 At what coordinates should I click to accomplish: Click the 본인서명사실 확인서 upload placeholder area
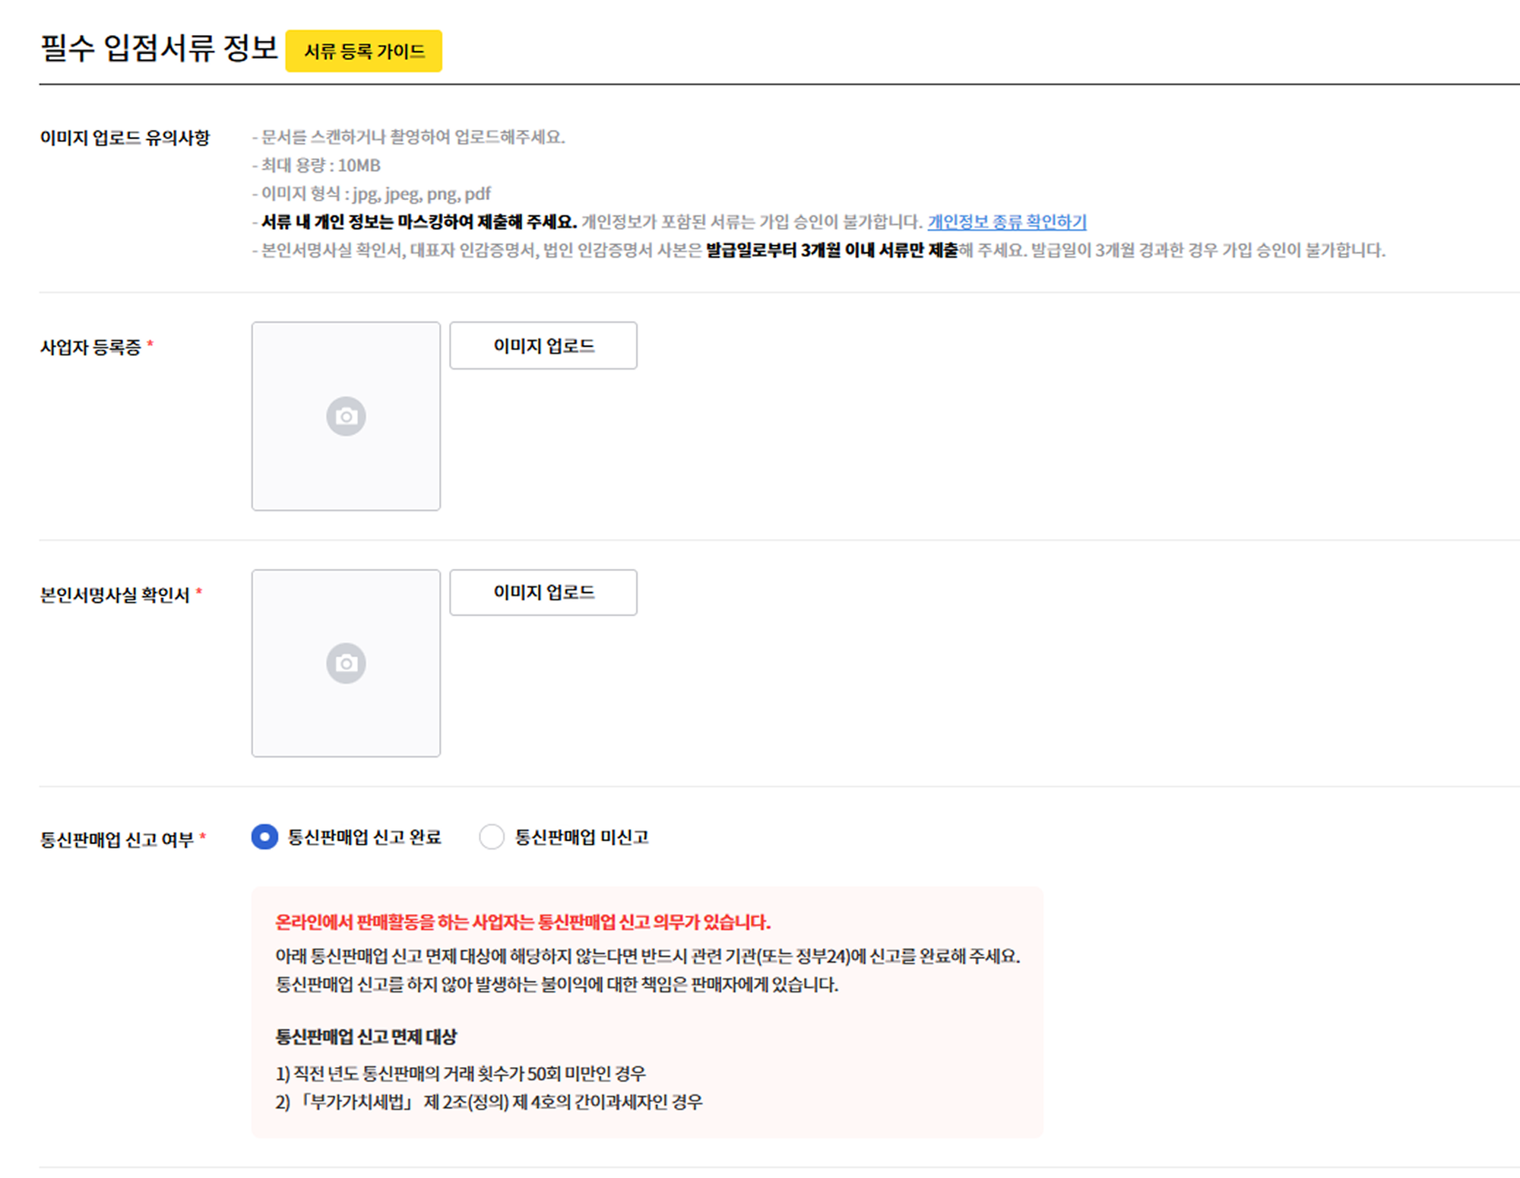point(346,662)
